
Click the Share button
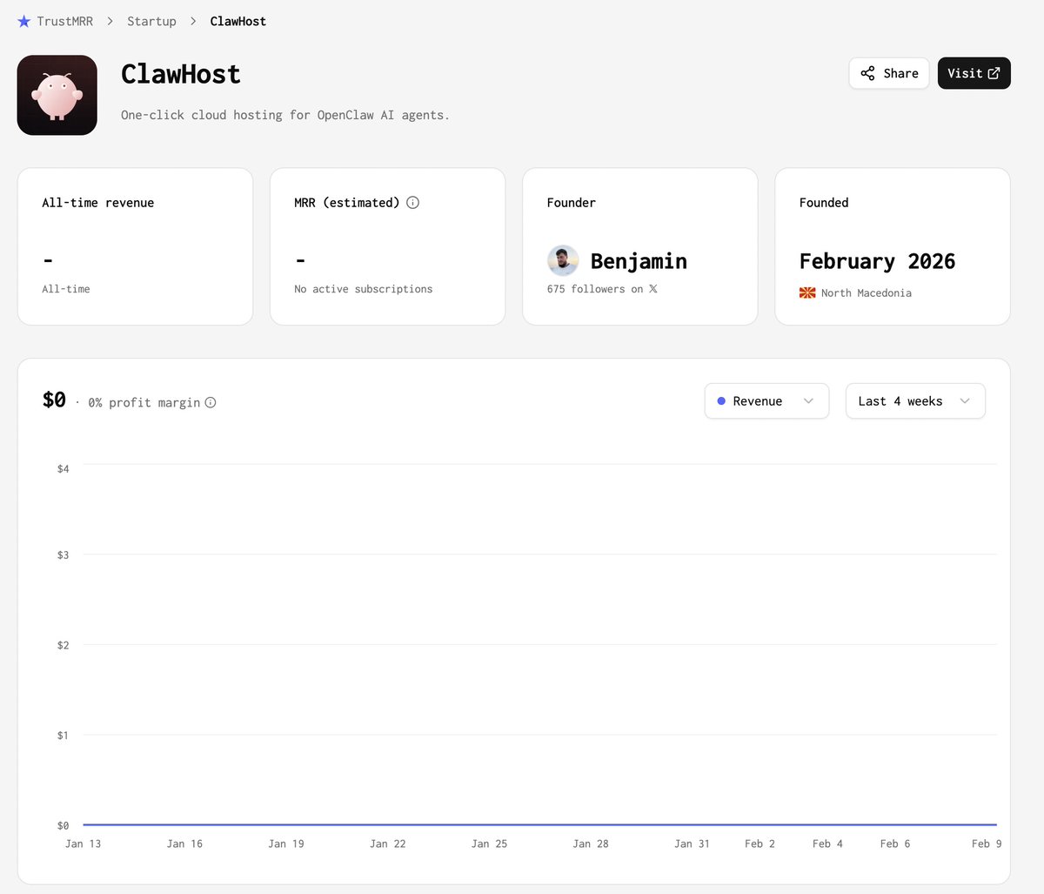click(x=889, y=73)
